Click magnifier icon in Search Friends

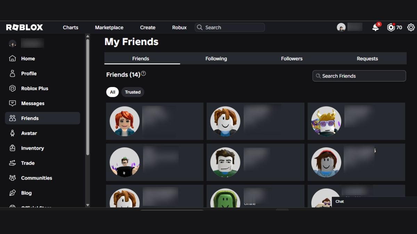click(x=318, y=76)
